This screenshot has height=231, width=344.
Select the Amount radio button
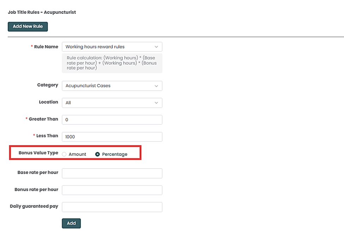[64, 154]
